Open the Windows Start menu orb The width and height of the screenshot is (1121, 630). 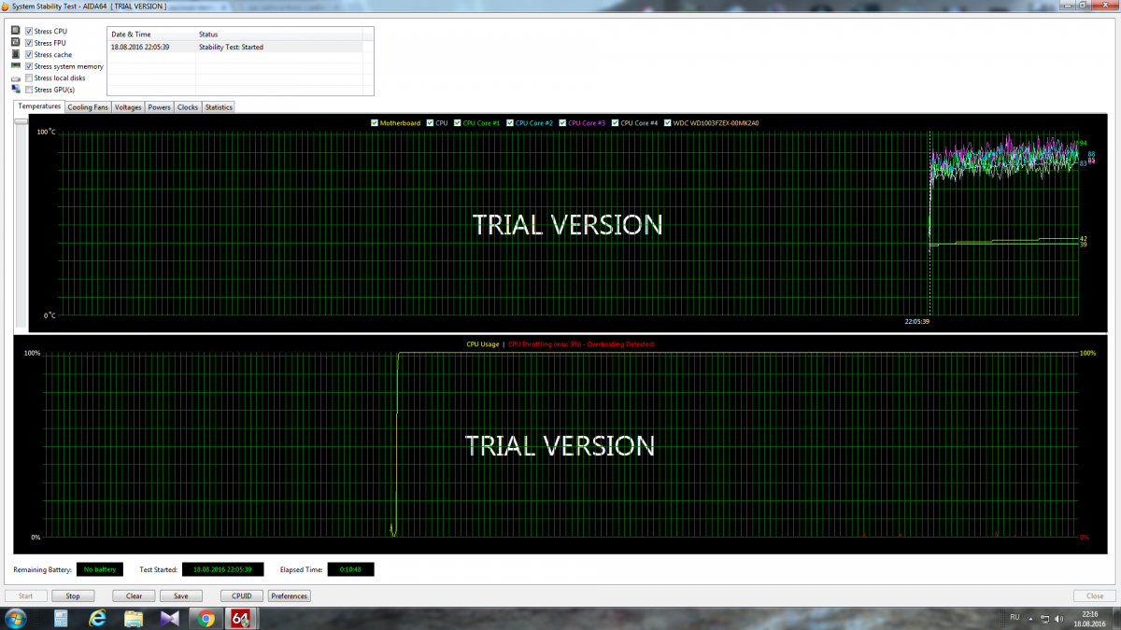pyautogui.click(x=17, y=619)
